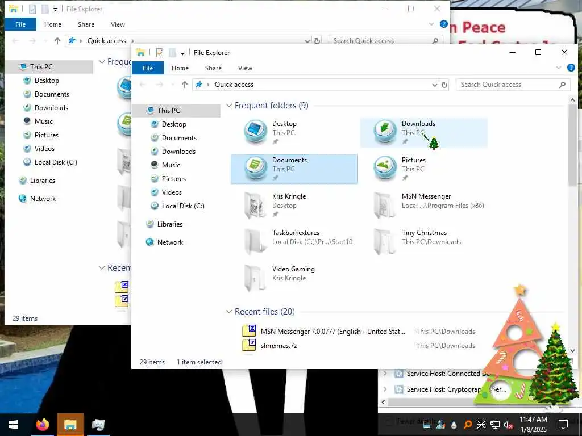Open Help in the front File Explorer window

571,68
